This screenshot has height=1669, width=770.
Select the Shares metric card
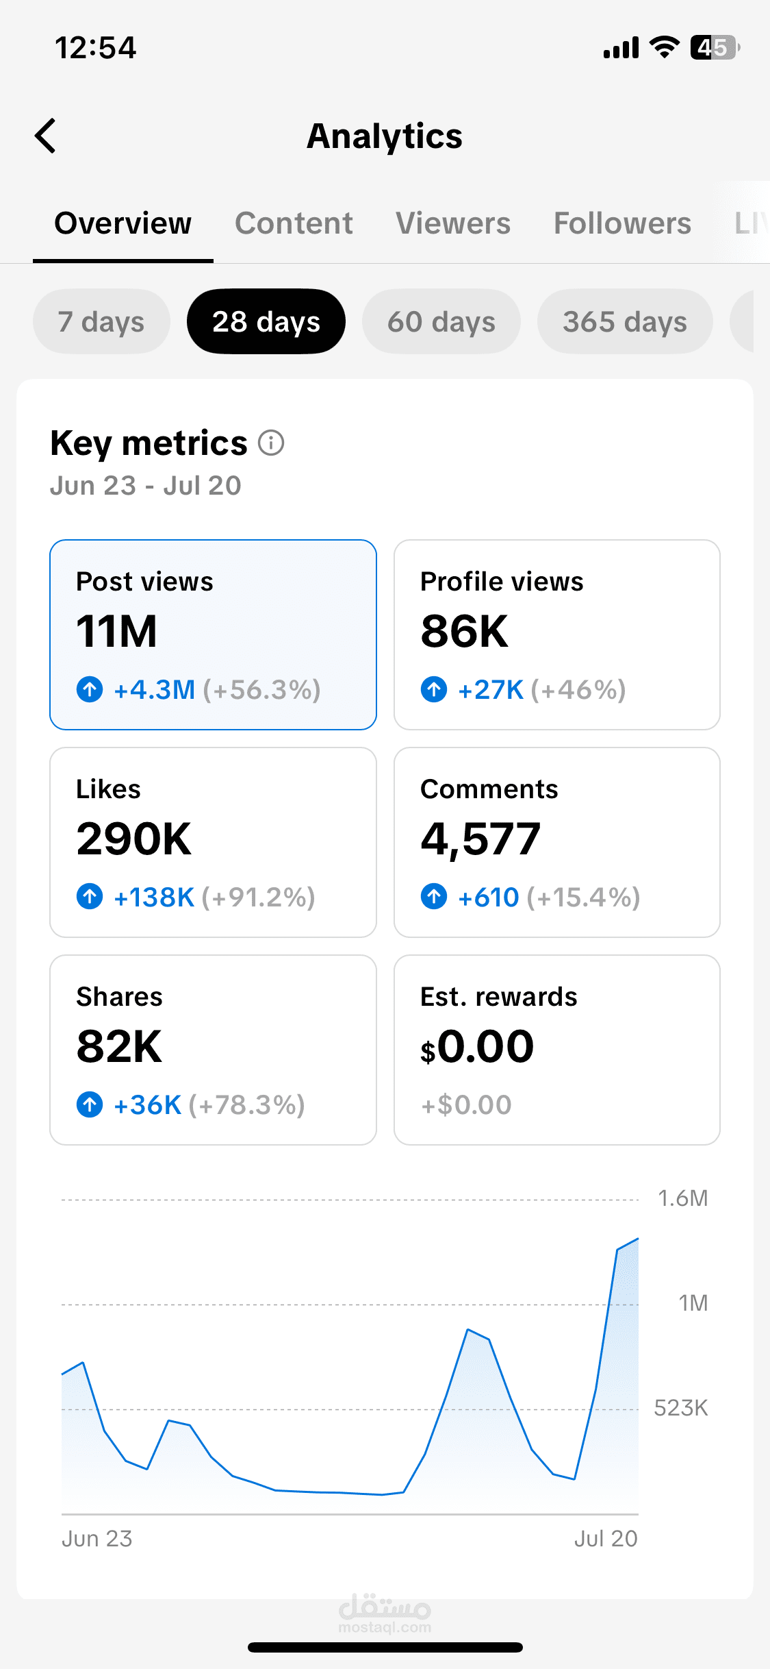(x=213, y=1050)
